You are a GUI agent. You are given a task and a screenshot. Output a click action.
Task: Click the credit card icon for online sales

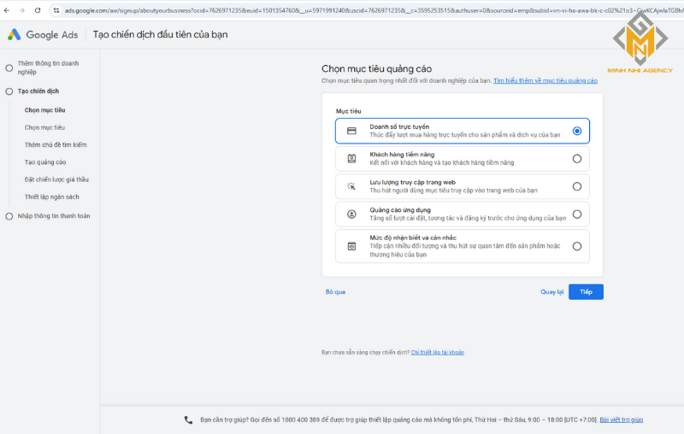tap(351, 131)
